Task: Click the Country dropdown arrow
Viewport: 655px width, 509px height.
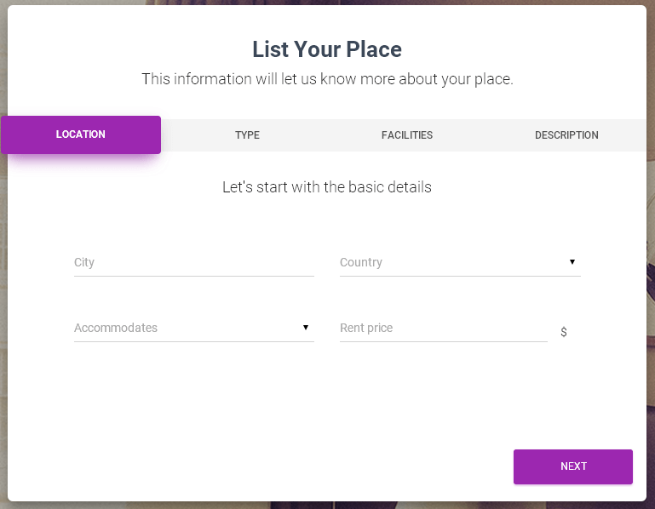Action: click(572, 262)
